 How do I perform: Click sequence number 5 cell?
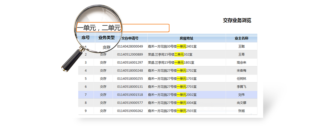click(x=86, y=79)
